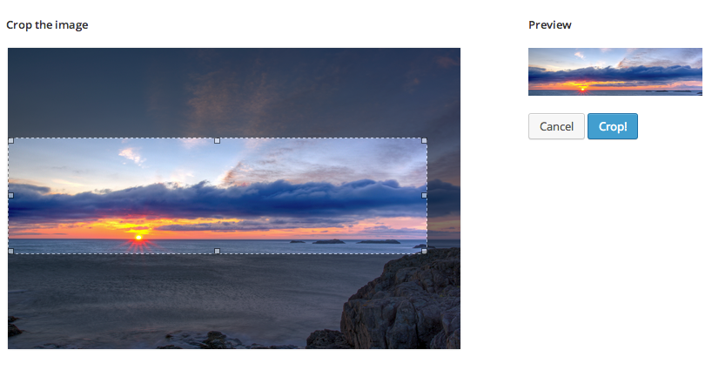The height and width of the screenshot is (370, 712).
Task: Click the bottom-left corner crop handle
Action: (11, 251)
